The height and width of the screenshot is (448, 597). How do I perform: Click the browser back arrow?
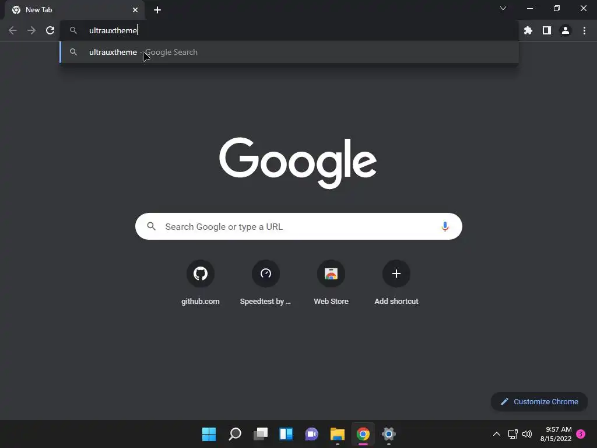(x=13, y=30)
